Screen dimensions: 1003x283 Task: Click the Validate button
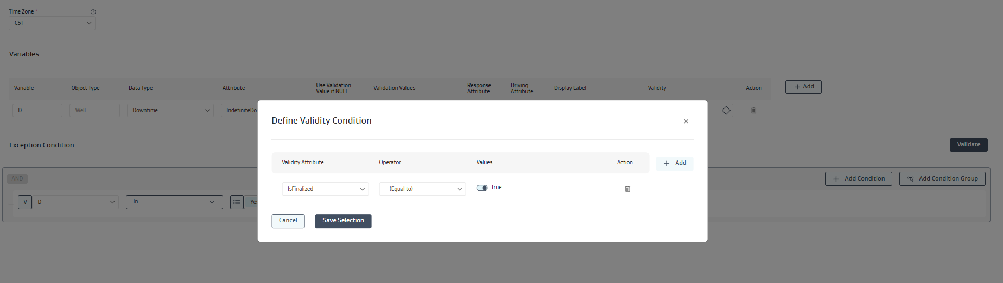click(x=968, y=145)
